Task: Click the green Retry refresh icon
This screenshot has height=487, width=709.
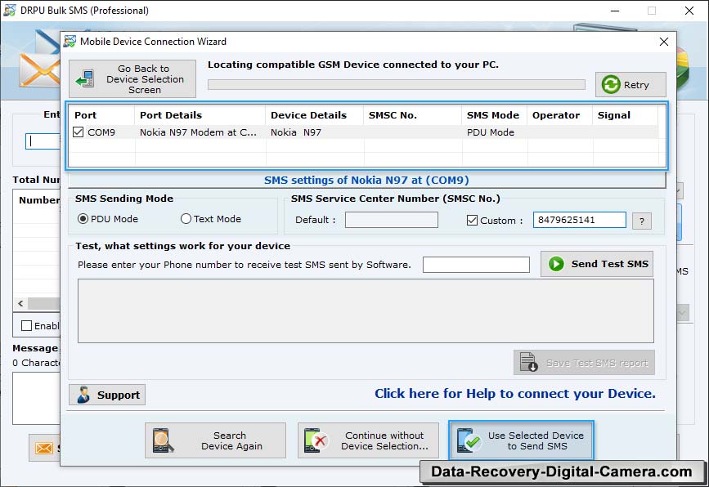Action: tap(611, 84)
